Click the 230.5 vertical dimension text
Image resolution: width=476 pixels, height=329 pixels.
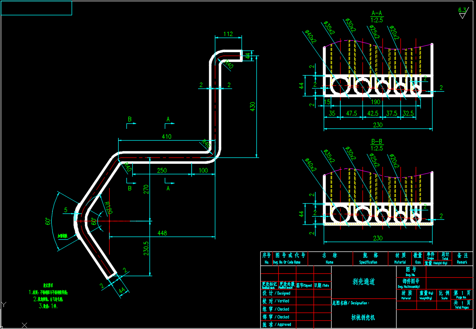click(x=146, y=249)
